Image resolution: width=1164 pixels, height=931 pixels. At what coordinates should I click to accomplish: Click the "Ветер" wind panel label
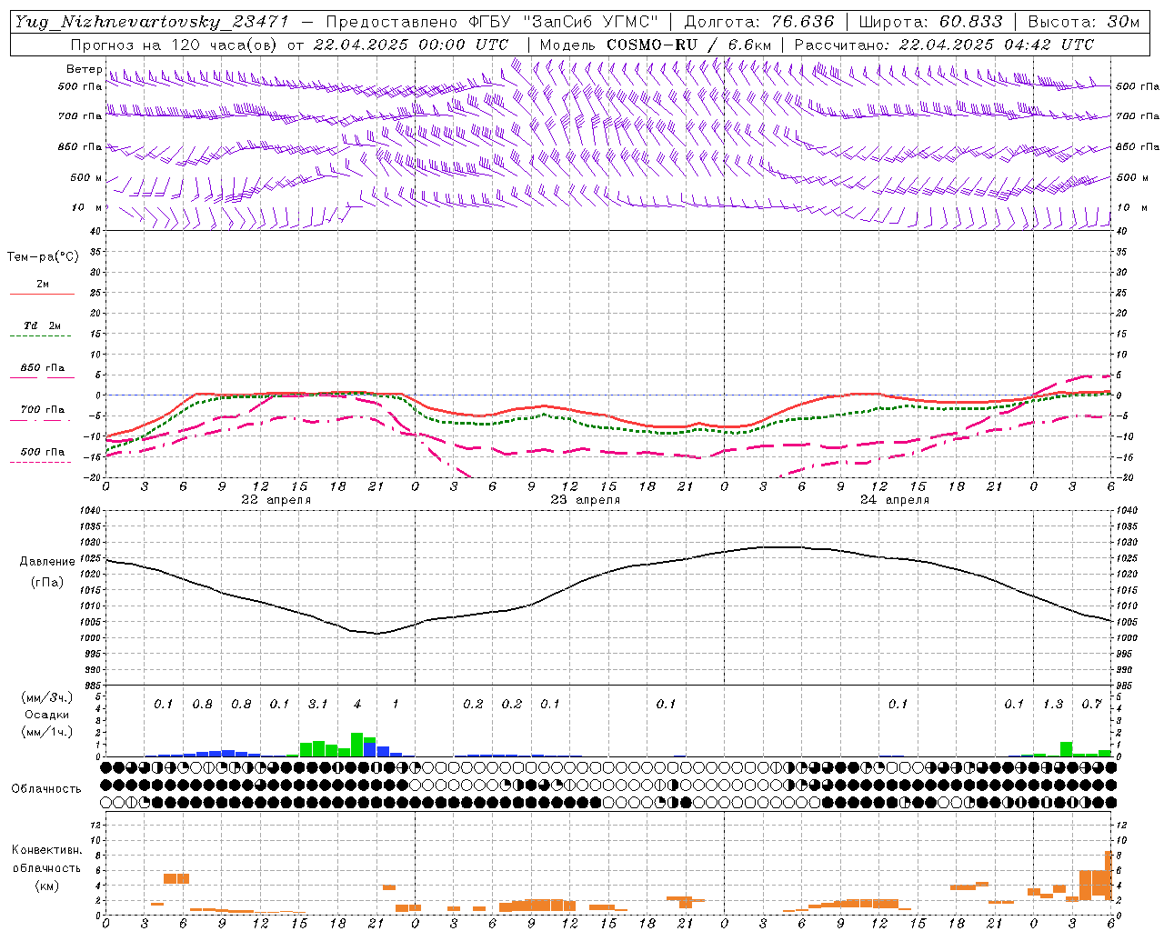click(85, 69)
